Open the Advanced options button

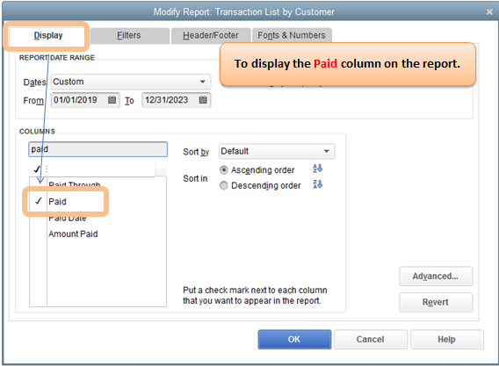coord(436,276)
